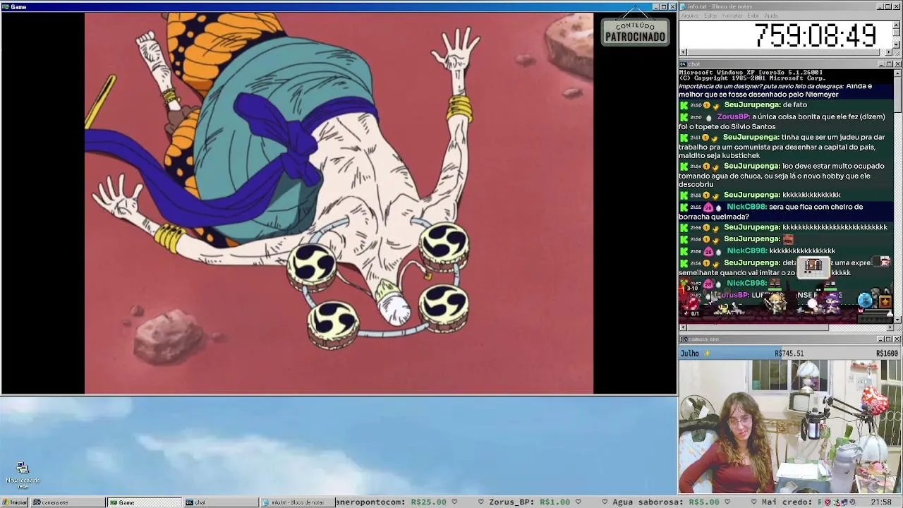Click the emote in SeuJurupenga's chat message

click(788, 239)
